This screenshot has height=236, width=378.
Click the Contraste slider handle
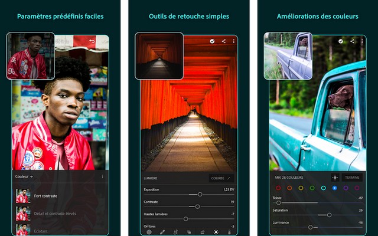(x=197, y=206)
